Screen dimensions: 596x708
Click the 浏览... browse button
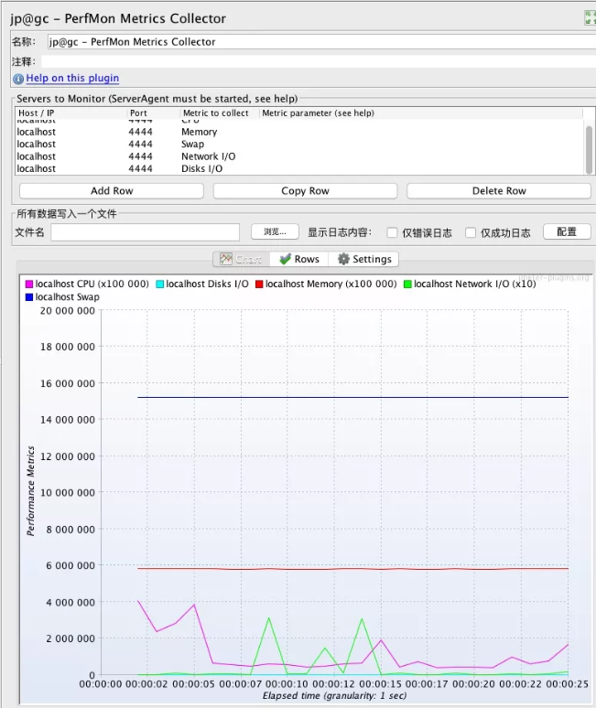(275, 232)
